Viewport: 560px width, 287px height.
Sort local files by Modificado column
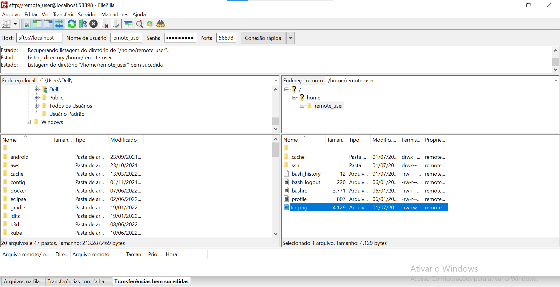[126, 140]
